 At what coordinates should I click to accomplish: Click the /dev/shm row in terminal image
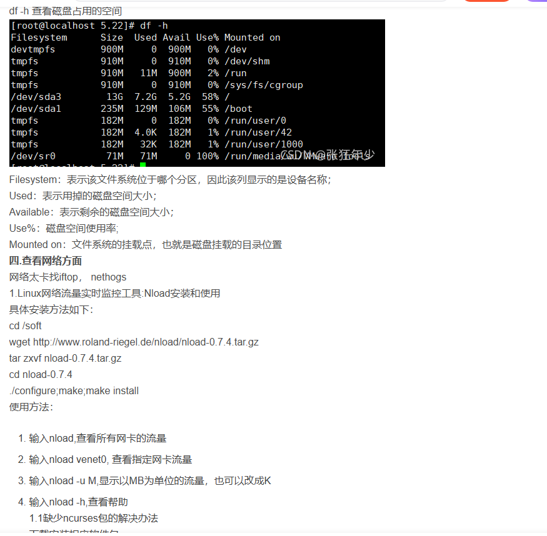tap(140, 61)
